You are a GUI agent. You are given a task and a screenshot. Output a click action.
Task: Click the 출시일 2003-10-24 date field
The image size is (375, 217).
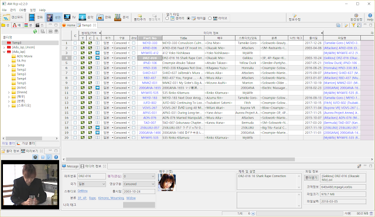point(139,191)
